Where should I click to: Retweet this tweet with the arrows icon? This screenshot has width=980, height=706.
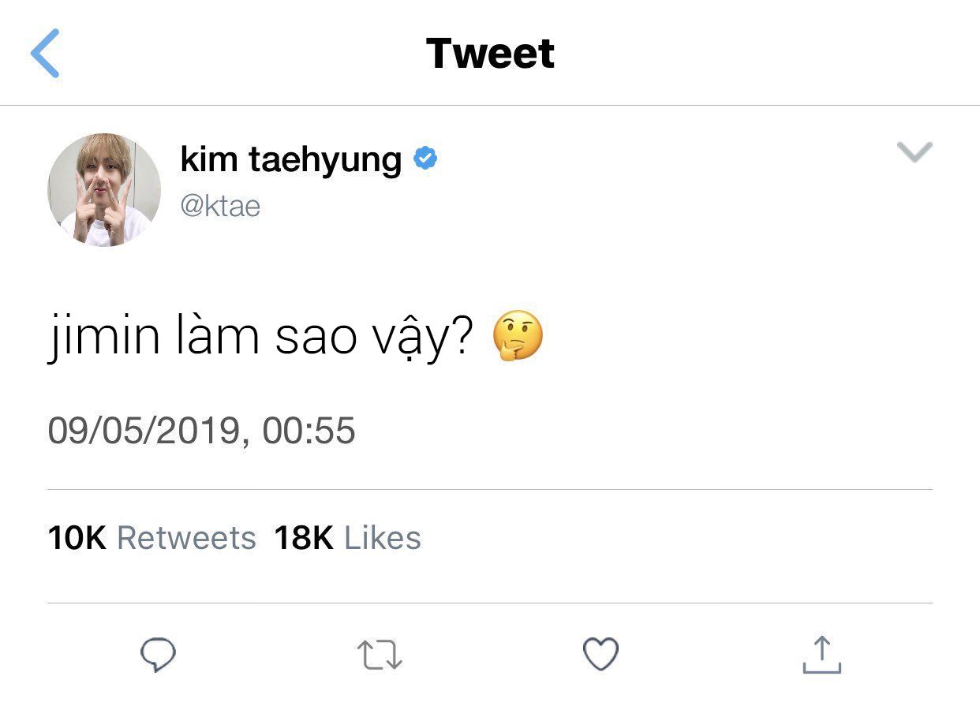(380, 656)
